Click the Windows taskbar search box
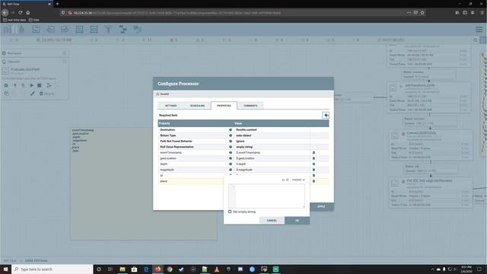The width and height of the screenshot is (487, 274). pyautogui.click(x=53, y=269)
